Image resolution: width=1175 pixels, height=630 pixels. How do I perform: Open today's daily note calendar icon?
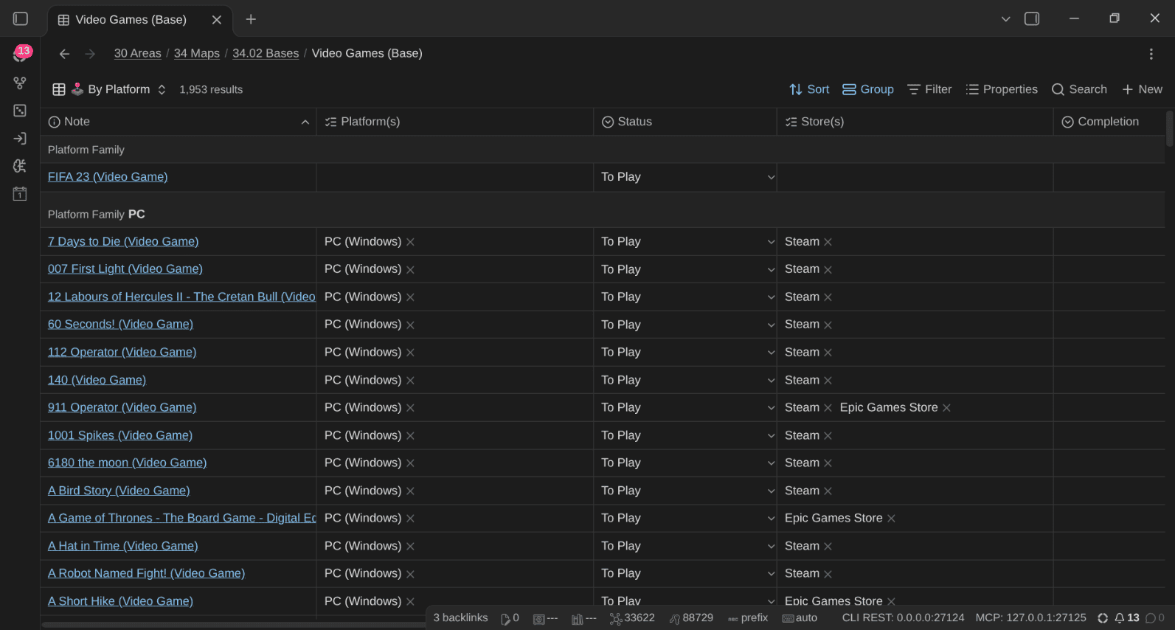click(20, 194)
